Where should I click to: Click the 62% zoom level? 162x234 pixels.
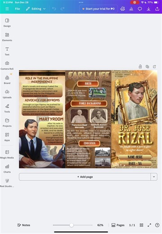pos(100,225)
